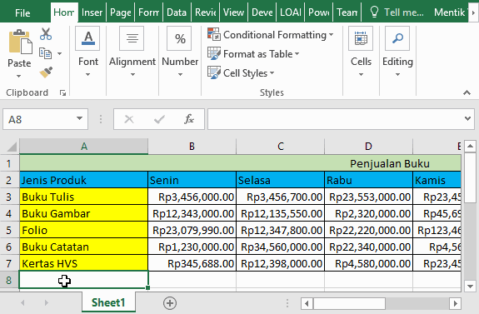Open the File menu tab
This screenshot has width=479, height=314.
pyautogui.click(x=22, y=12)
